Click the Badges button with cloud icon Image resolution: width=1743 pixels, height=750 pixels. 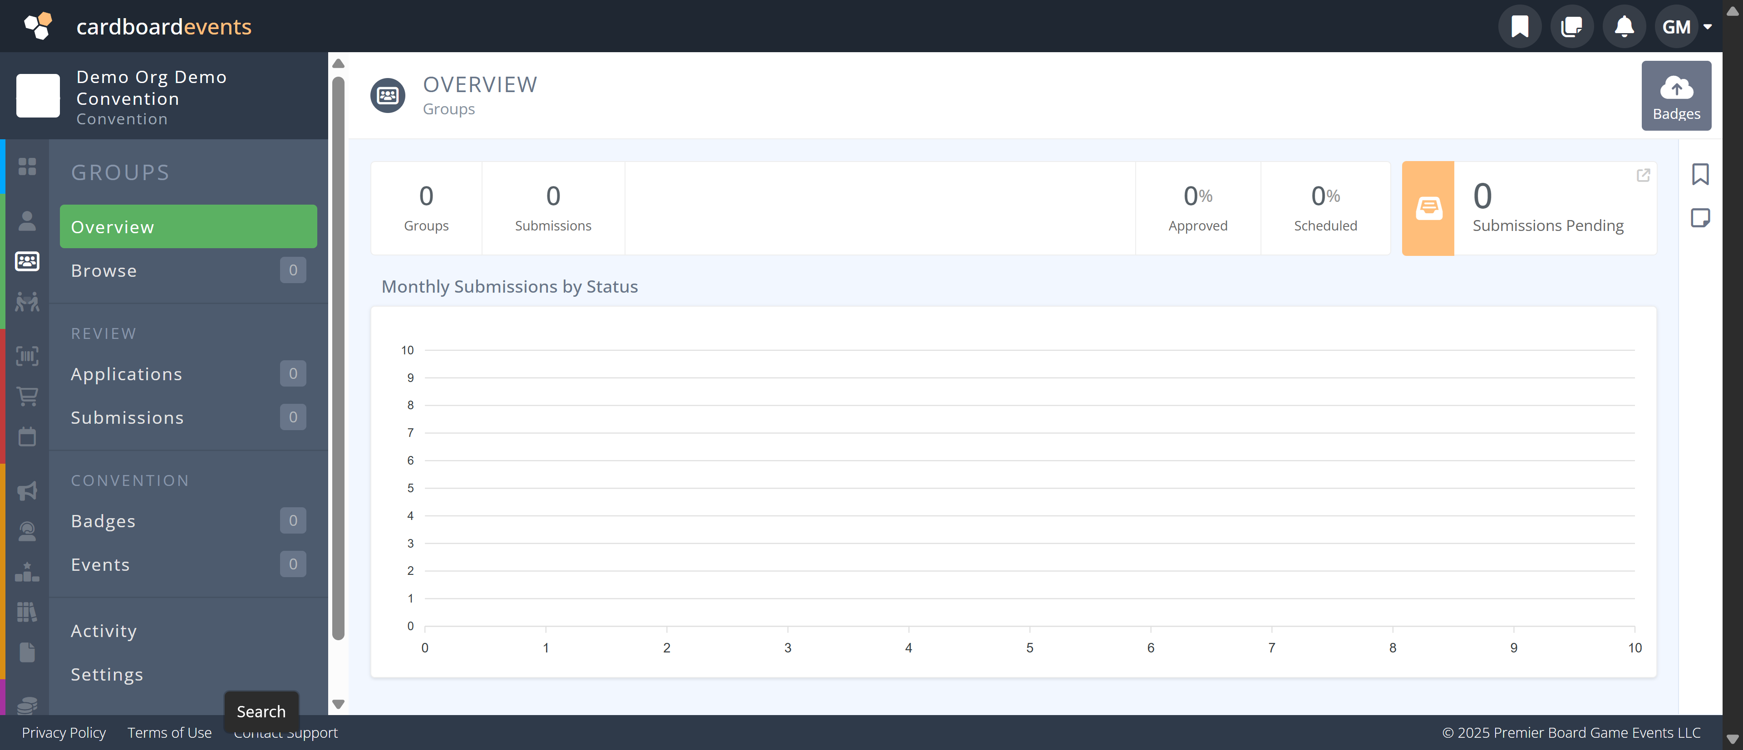pos(1676,95)
